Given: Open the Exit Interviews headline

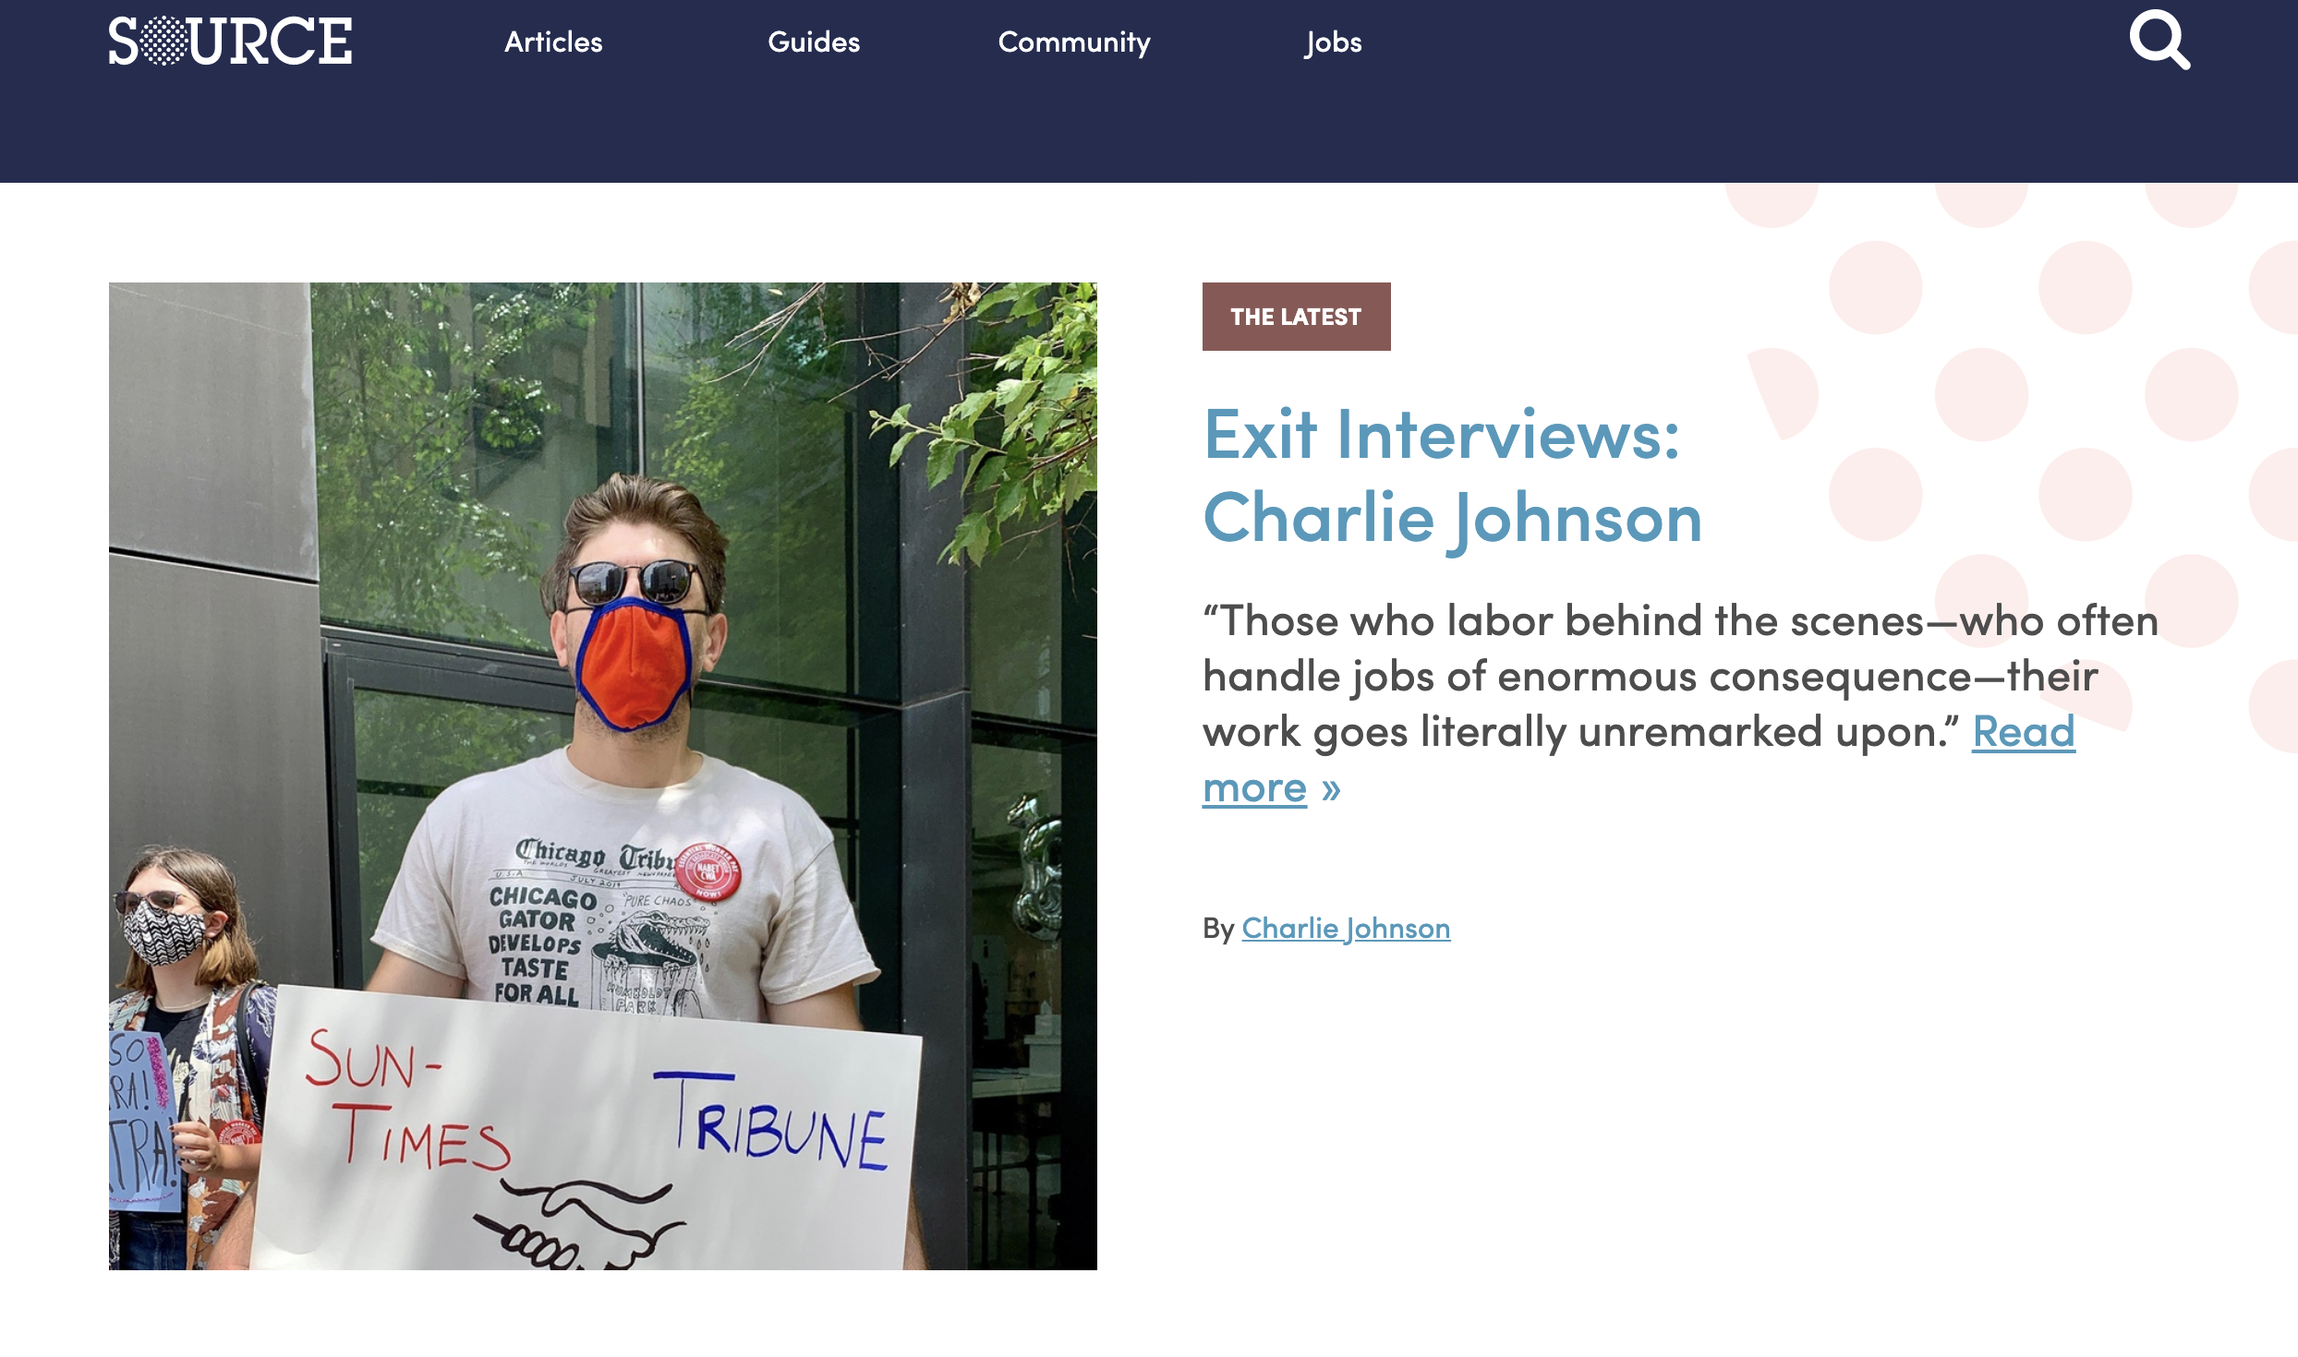Looking at the screenshot, I should click(1452, 476).
